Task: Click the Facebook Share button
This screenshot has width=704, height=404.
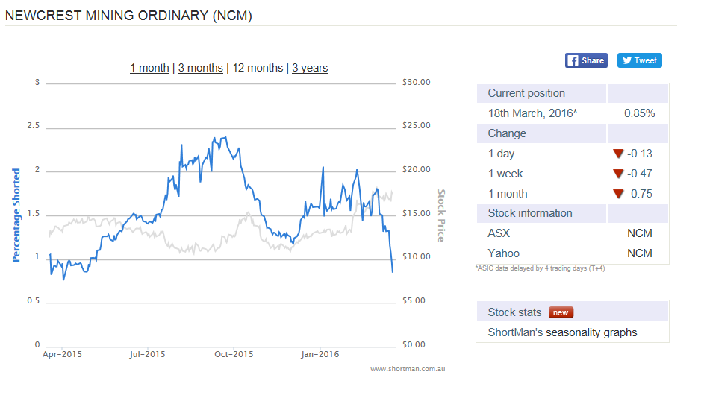Action: [x=586, y=60]
